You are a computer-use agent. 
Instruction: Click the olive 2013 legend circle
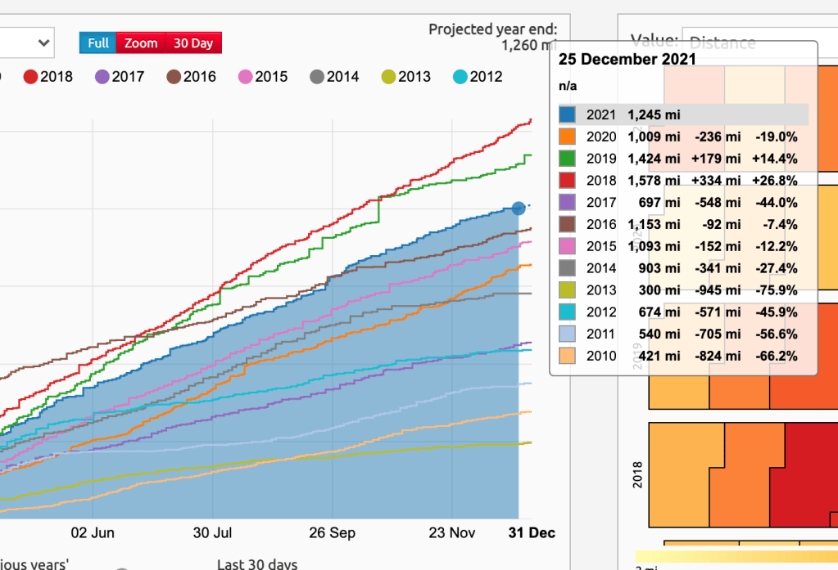(x=388, y=77)
